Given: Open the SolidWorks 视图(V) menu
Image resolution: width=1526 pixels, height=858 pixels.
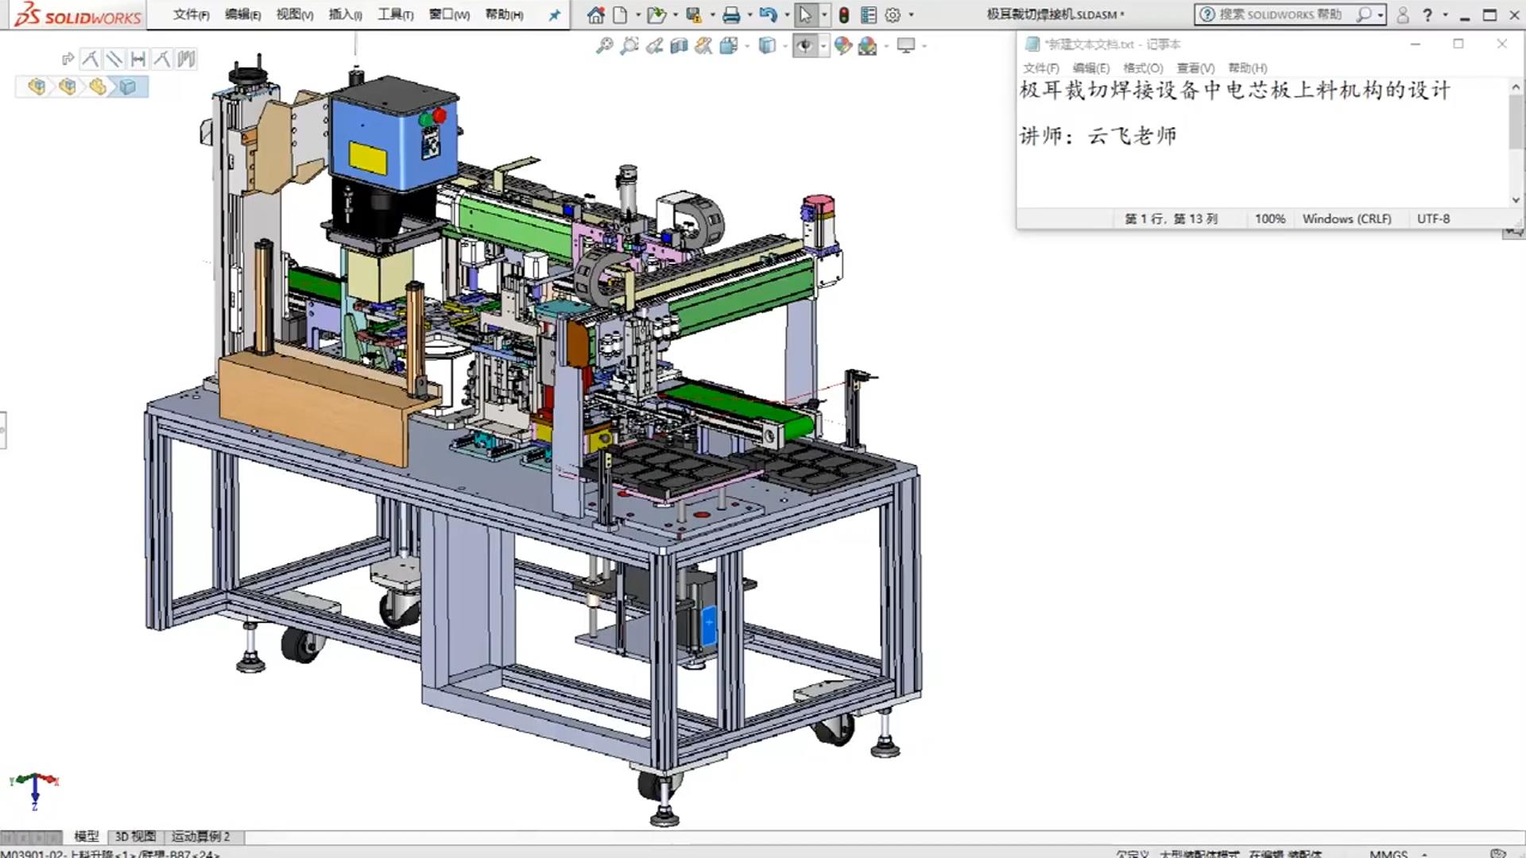Looking at the screenshot, I should pyautogui.click(x=295, y=14).
